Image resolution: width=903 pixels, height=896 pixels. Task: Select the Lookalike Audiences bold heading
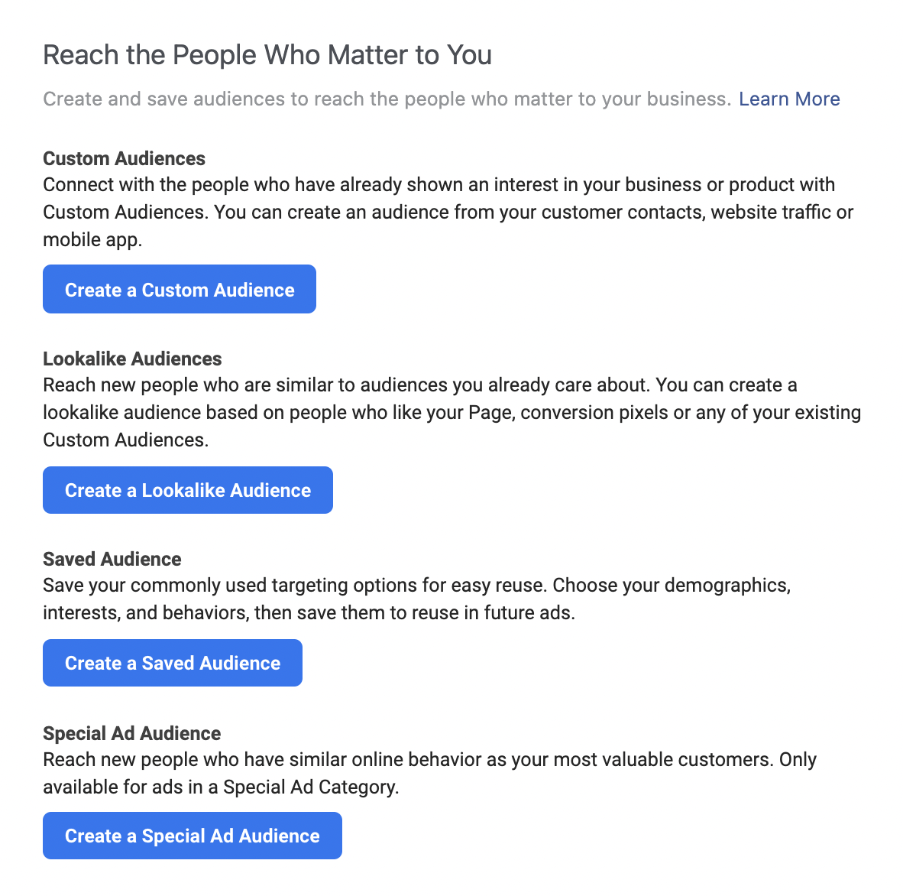point(132,359)
